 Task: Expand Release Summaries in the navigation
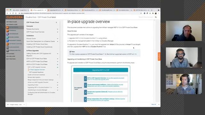[x=58, y=29]
